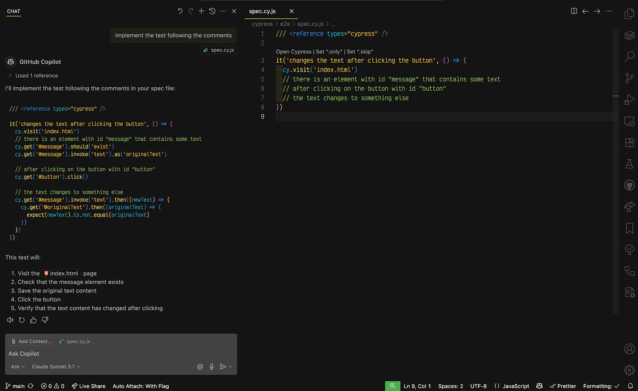
Task: Open the Source Control view icon
Action: coord(629,78)
